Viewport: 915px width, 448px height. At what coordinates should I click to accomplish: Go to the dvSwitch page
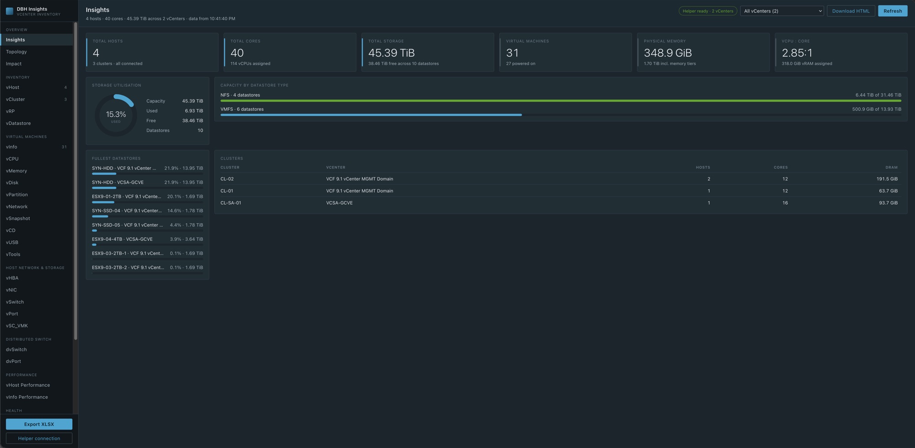[x=37, y=349]
